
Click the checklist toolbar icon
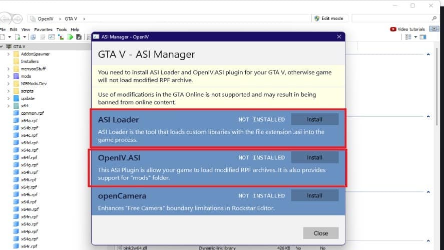52,37
